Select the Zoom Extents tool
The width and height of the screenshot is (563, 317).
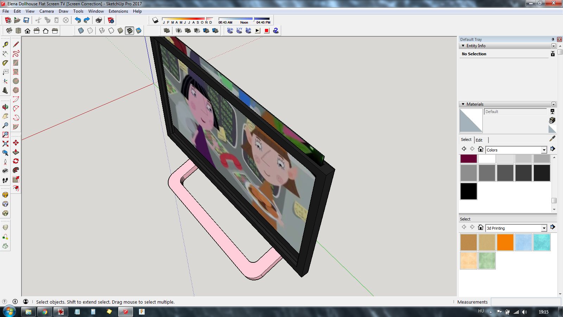(5, 144)
